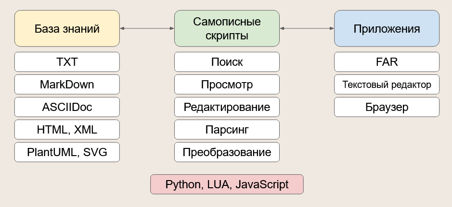Click the Просмотр box
Screen dimensions: 452x207
pyautogui.click(x=227, y=85)
